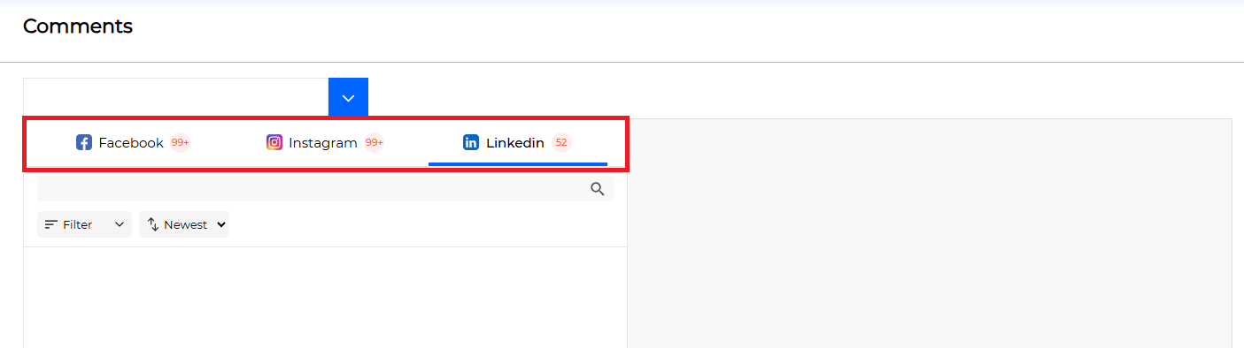Click the magnifying glass search icon
This screenshot has height=348, width=1244.
click(x=598, y=188)
